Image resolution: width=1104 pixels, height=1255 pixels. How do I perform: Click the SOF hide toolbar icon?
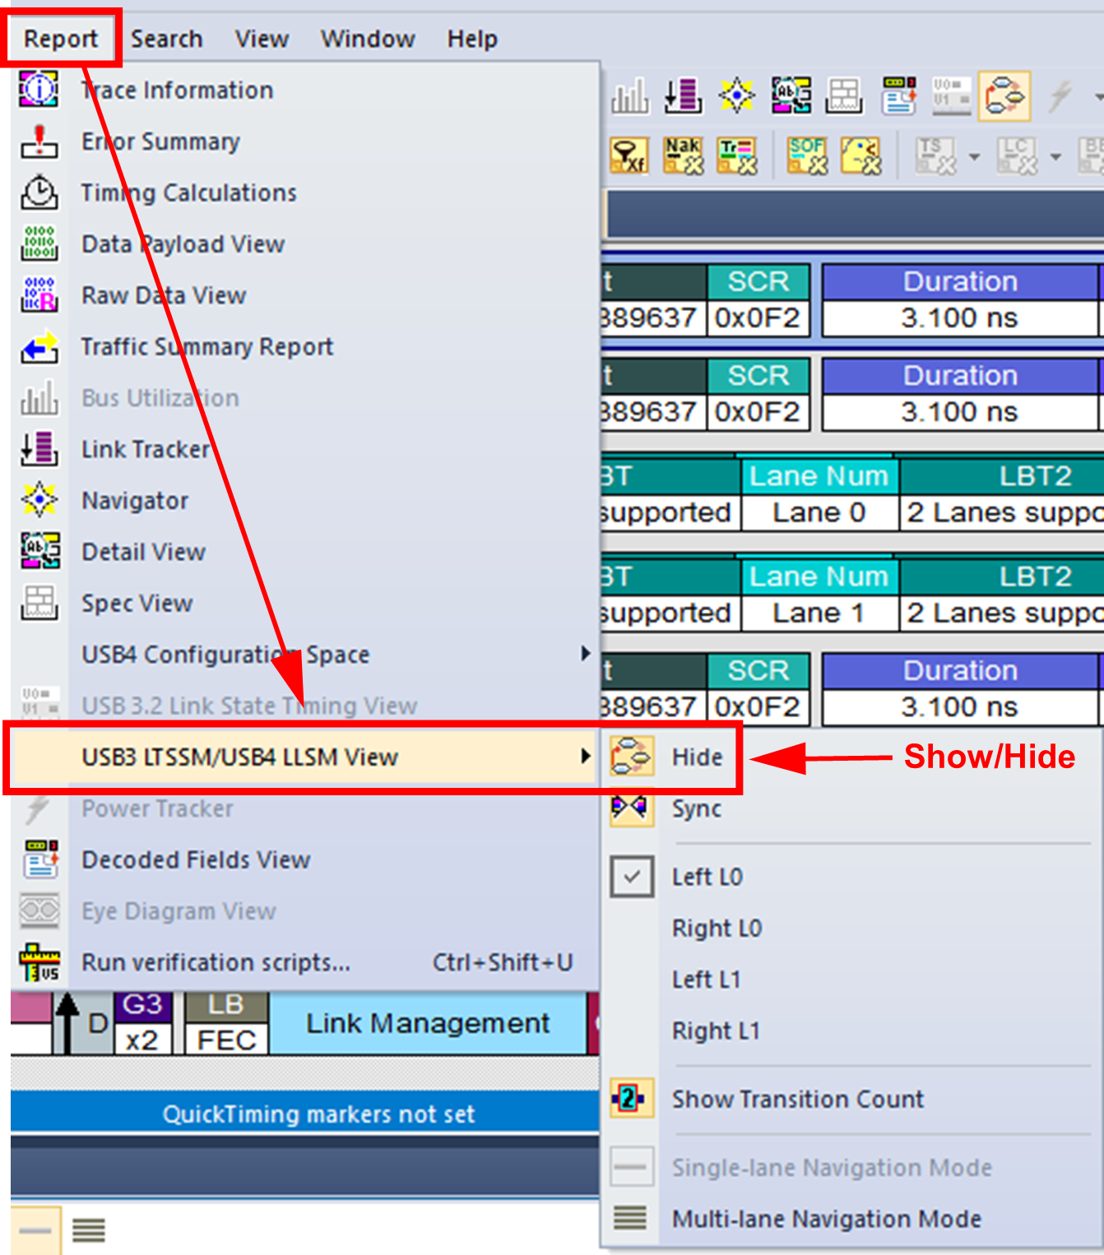[x=806, y=155]
